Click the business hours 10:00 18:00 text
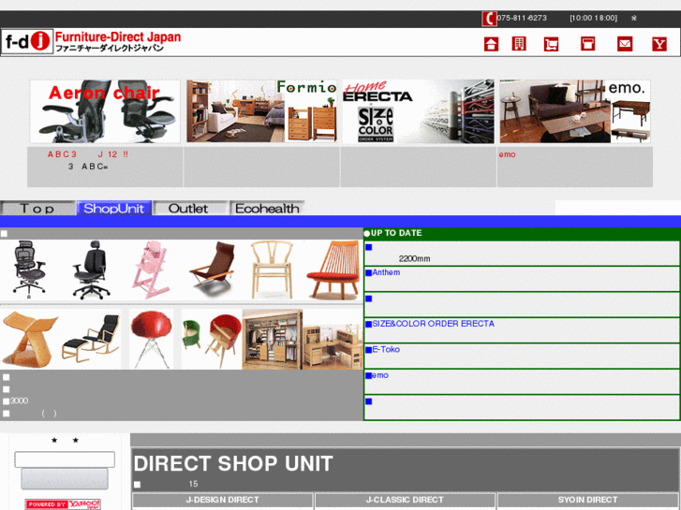 [593, 18]
